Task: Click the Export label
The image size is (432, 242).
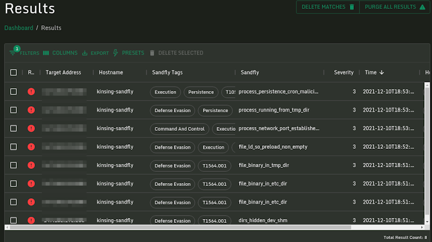Action: point(100,53)
